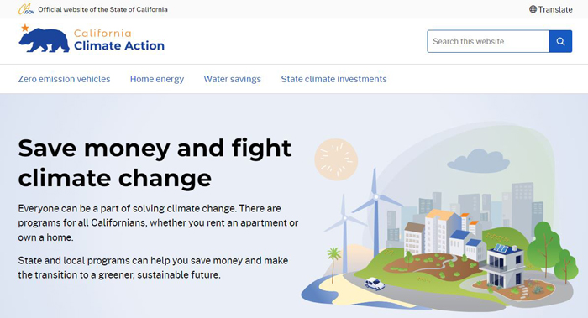Focus the Search this website field

pos(488,41)
